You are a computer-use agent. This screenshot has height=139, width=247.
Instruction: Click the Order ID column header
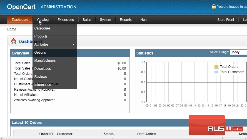pyautogui.click(x=46, y=134)
